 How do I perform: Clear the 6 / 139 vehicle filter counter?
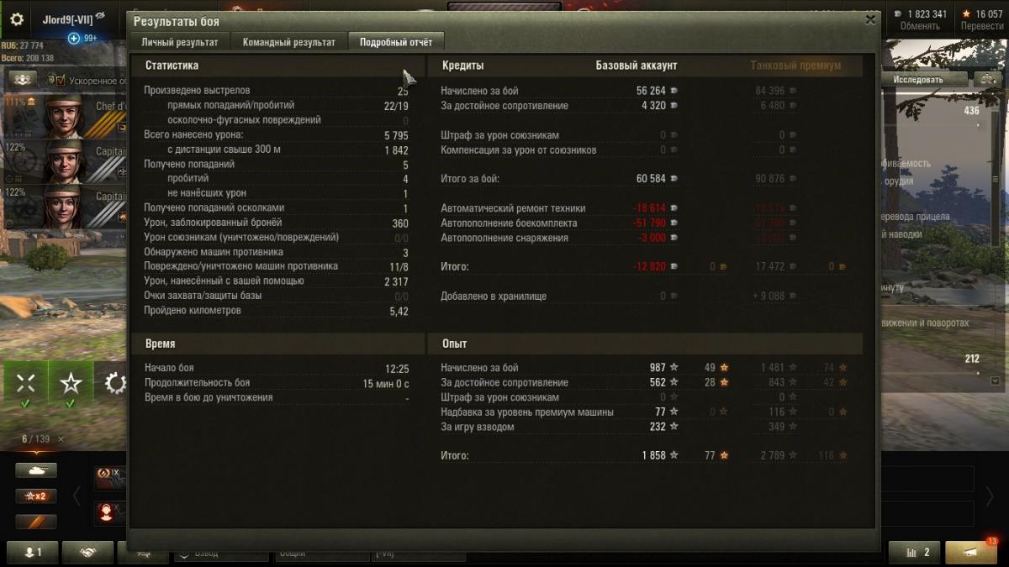pyautogui.click(x=61, y=438)
